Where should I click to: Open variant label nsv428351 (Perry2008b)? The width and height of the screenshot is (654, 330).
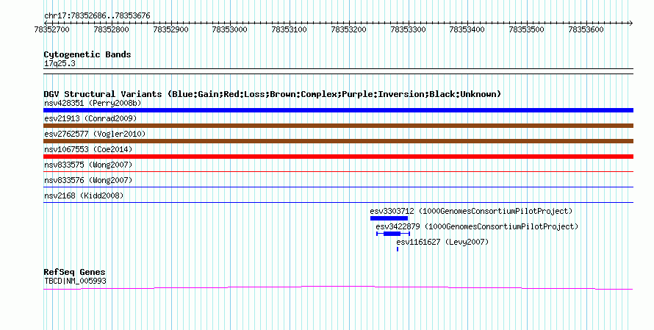pos(93,103)
